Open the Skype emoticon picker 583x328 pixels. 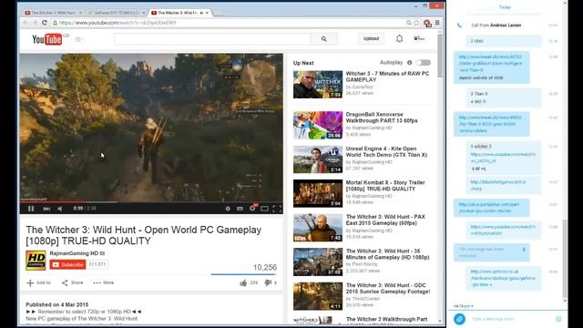coord(558,319)
